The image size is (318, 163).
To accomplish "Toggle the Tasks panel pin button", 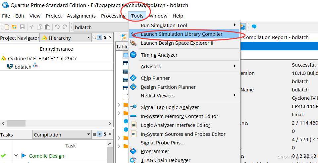I will click(100, 135).
